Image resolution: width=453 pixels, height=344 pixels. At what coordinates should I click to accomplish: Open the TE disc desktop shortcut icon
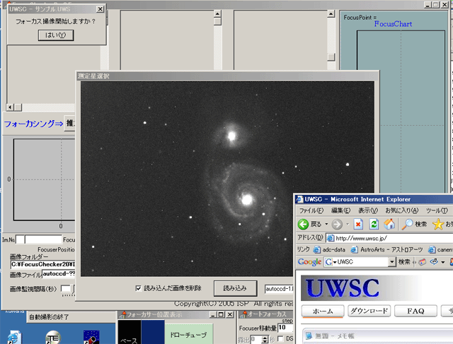[x=53, y=338]
